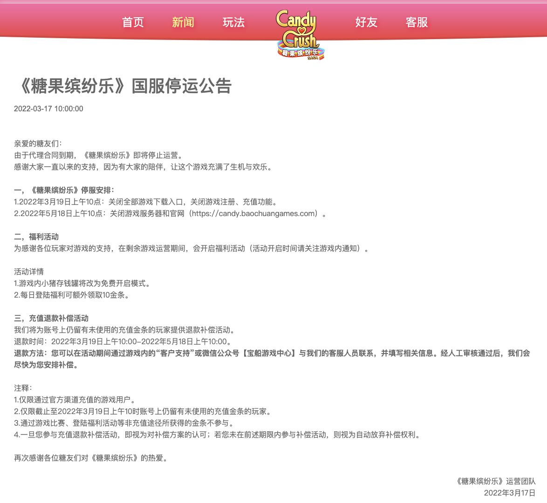This screenshot has width=547, height=503.
Task: Click note 3 about 游戏比赛、登陆福利活动
Action: coord(124,423)
